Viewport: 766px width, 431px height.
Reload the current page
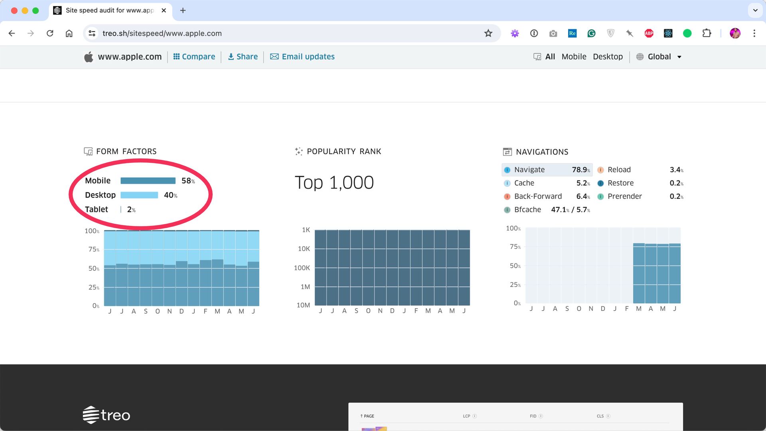pos(50,34)
